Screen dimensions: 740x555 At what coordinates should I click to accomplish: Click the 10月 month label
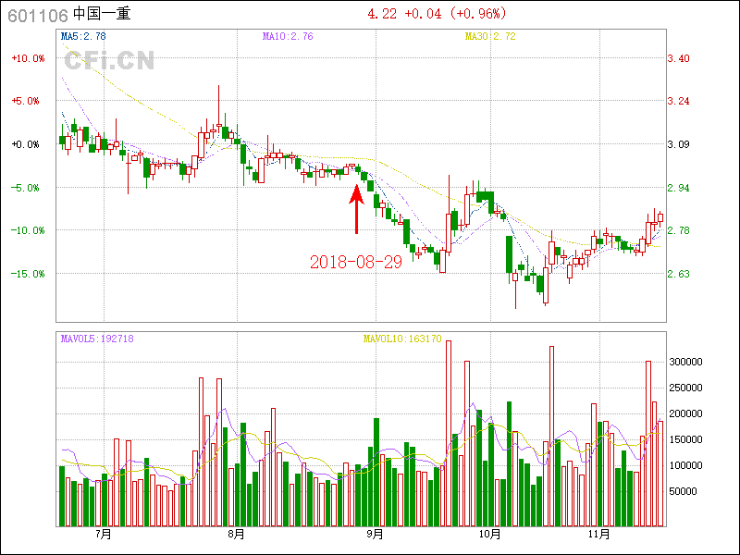pos(490,535)
